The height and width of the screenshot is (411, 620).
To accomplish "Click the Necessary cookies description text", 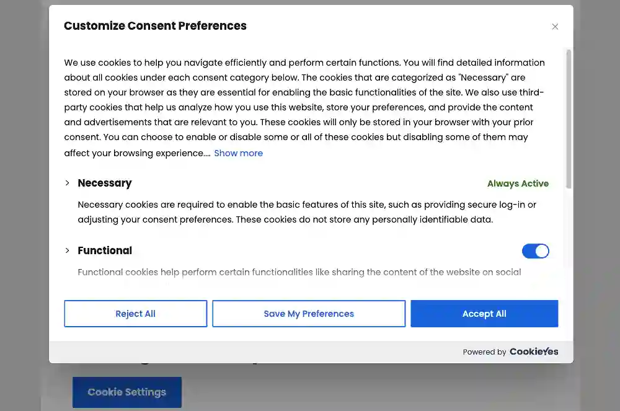I will point(307,212).
